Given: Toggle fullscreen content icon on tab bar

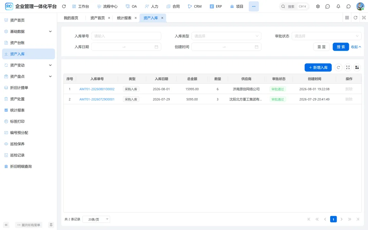Looking at the screenshot, I should [364, 18].
